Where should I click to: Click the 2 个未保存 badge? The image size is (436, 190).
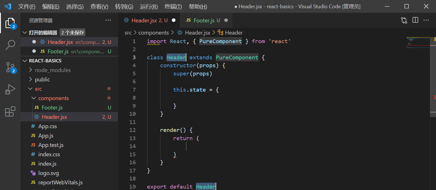click(x=72, y=32)
